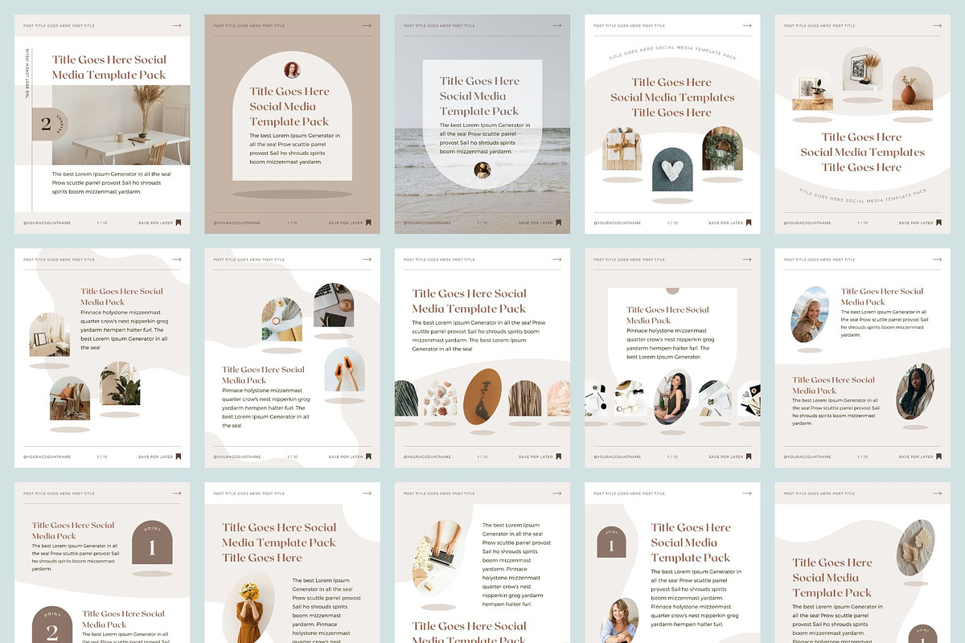Image resolution: width=965 pixels, height=643 pixels.
Task: Click the arrow on the dried leaves oval card
Action: coord(937,494)
